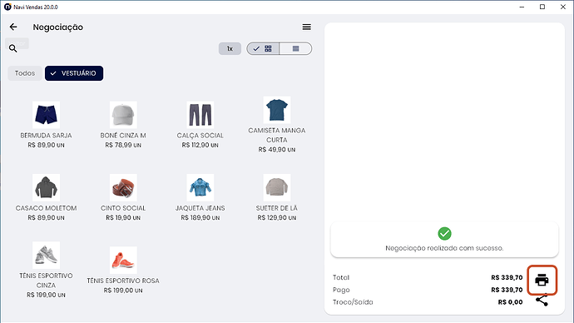
Task: Click the Troco/Saída value R$ 0,00
Action: pos(510,302)
